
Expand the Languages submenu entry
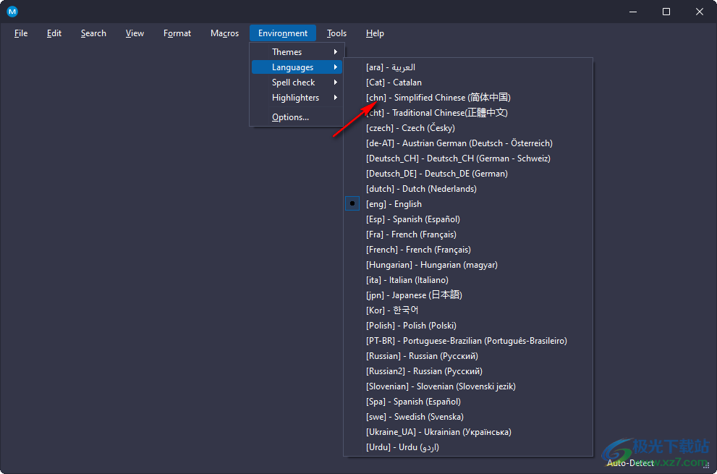(x=297, y=67)
